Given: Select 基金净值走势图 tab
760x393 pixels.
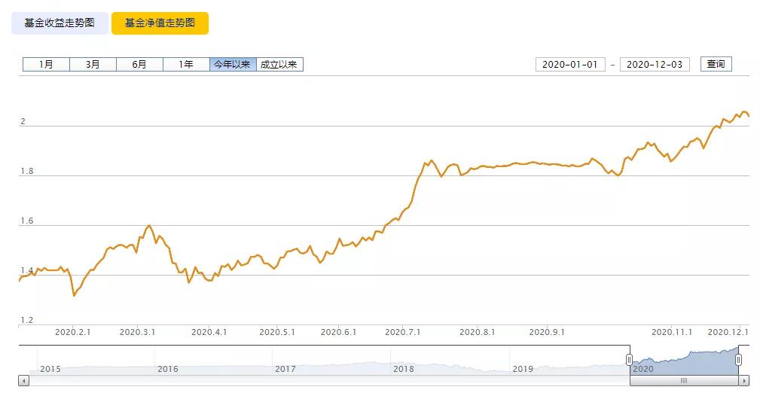Looking at the screenshot, I should click(160, 23).
